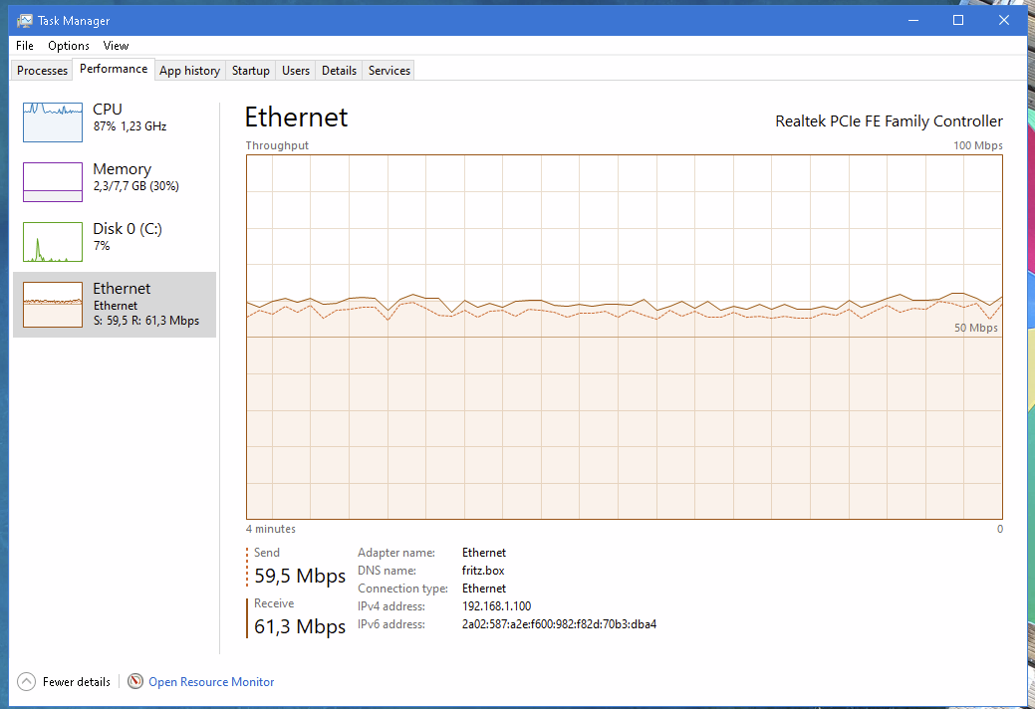Open the View menu
Viewport: 1035px width, 709px height.
click(x=116, y=46)
